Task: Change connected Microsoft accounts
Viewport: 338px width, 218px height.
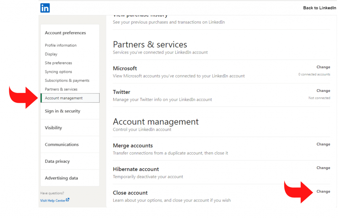Action: [323, 67]
